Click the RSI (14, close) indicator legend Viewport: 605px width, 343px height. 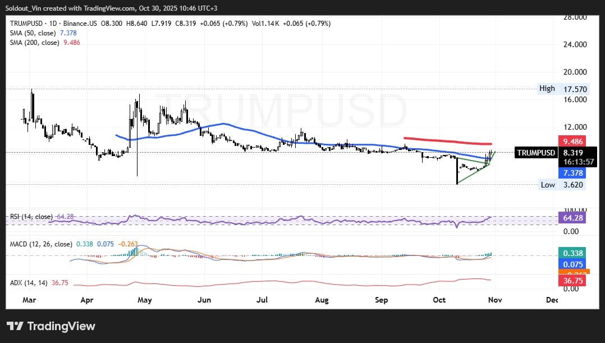[x=32, y=217]
